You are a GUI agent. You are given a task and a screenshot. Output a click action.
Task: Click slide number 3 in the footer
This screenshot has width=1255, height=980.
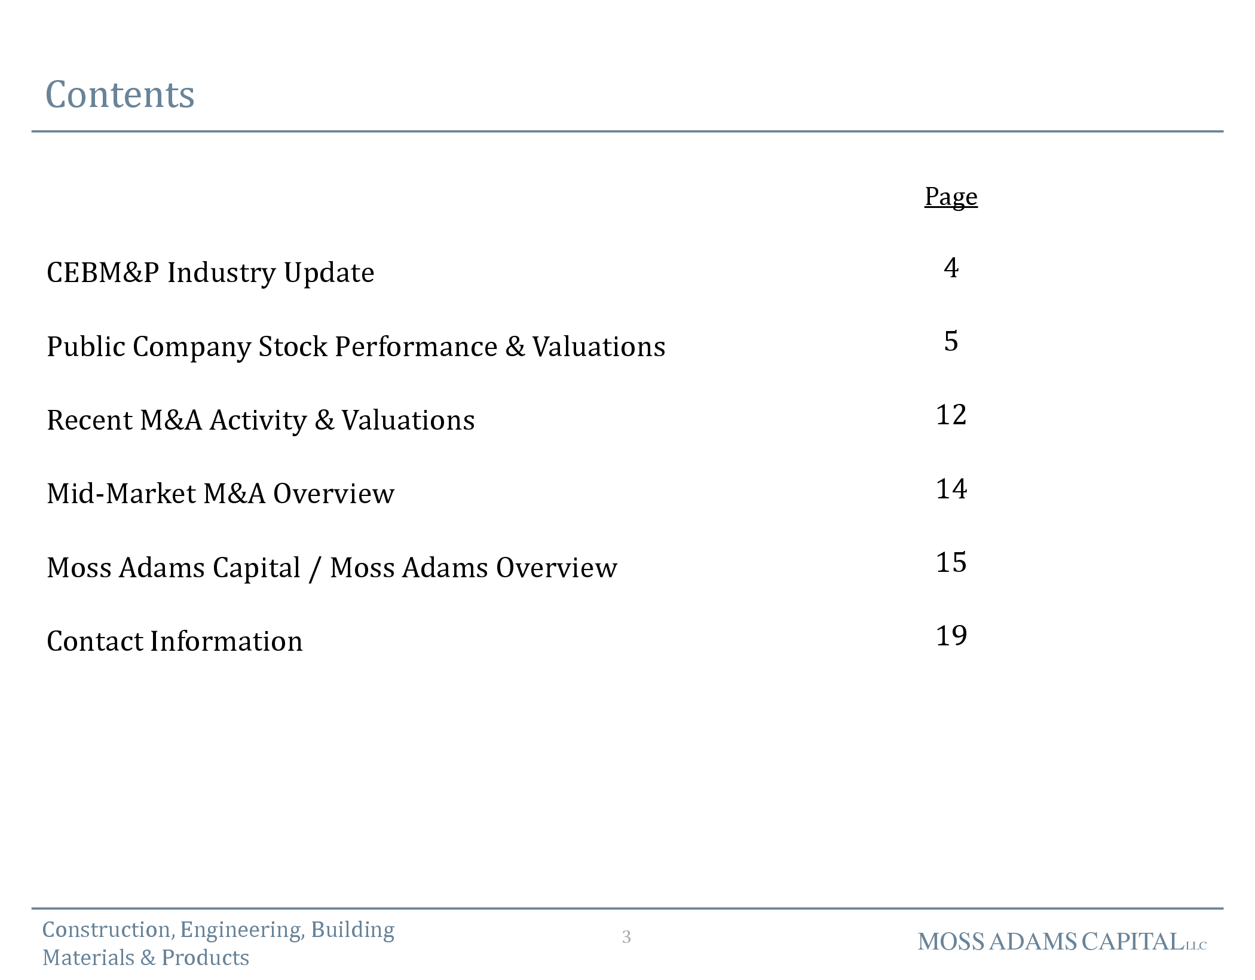(626, 937)
